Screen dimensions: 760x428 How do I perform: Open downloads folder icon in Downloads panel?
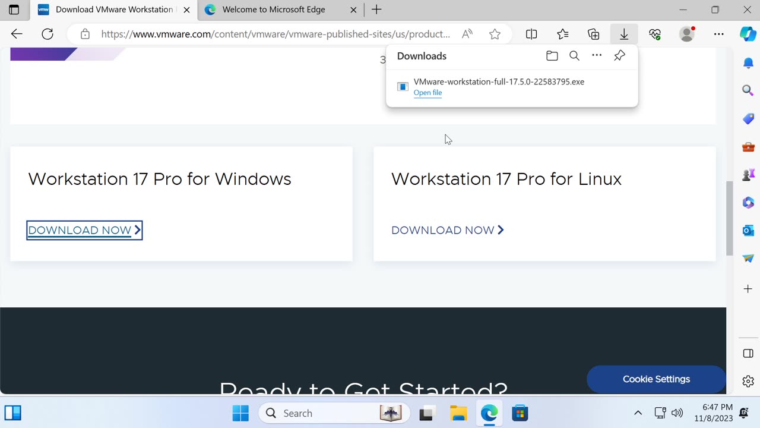[552, 56]
